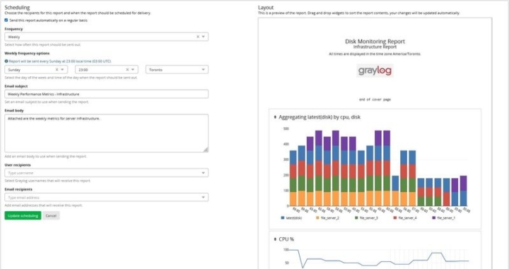Screen dimensions: 509x269
Task: Click the Graylog logo in report preview
Action: point(375,71)
